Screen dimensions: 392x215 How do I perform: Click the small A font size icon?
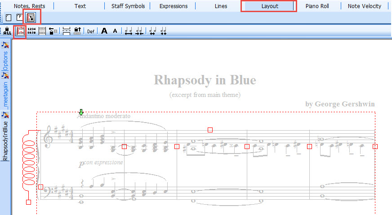tap(115, 31)
